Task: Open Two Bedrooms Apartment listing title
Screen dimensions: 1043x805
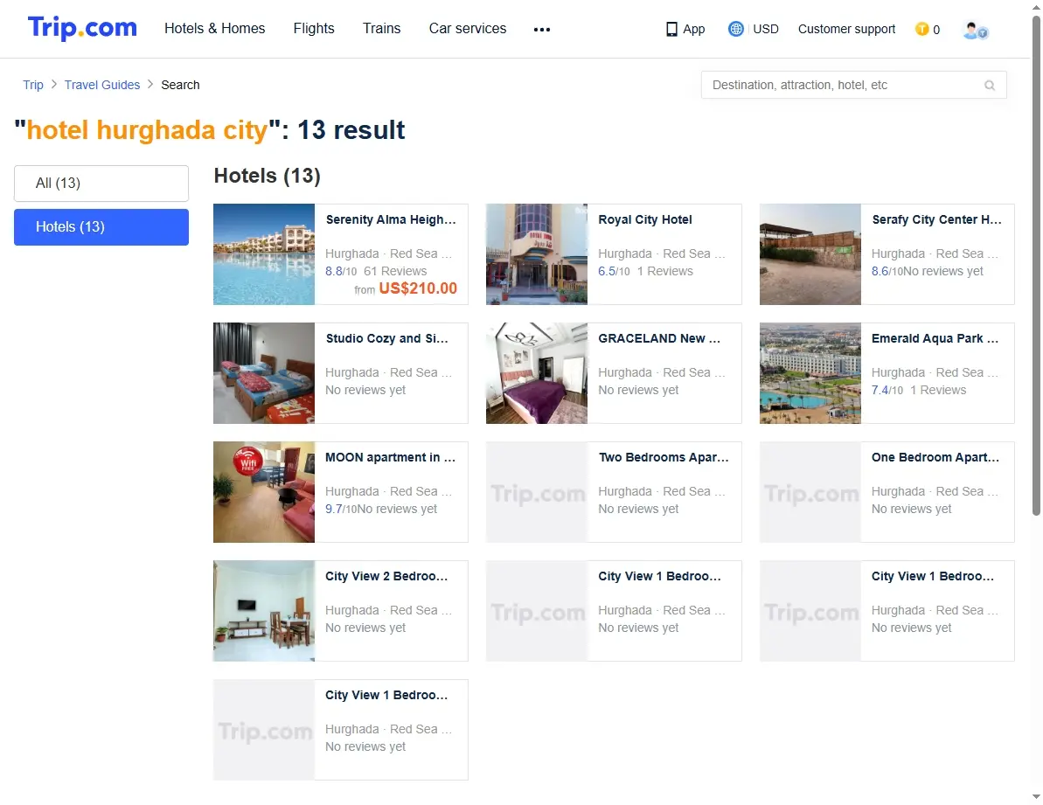Action: [x=664, y=458]
